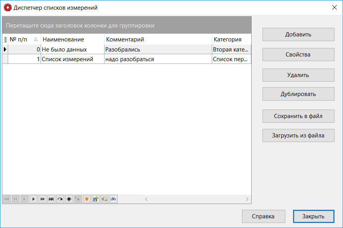This screenshot has height=228, width=343.
Task: Click Загрузить из файла
Action: coord(298,135)
